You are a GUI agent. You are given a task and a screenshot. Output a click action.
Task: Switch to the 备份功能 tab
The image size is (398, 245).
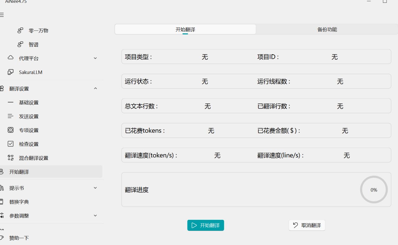(327, 30)
